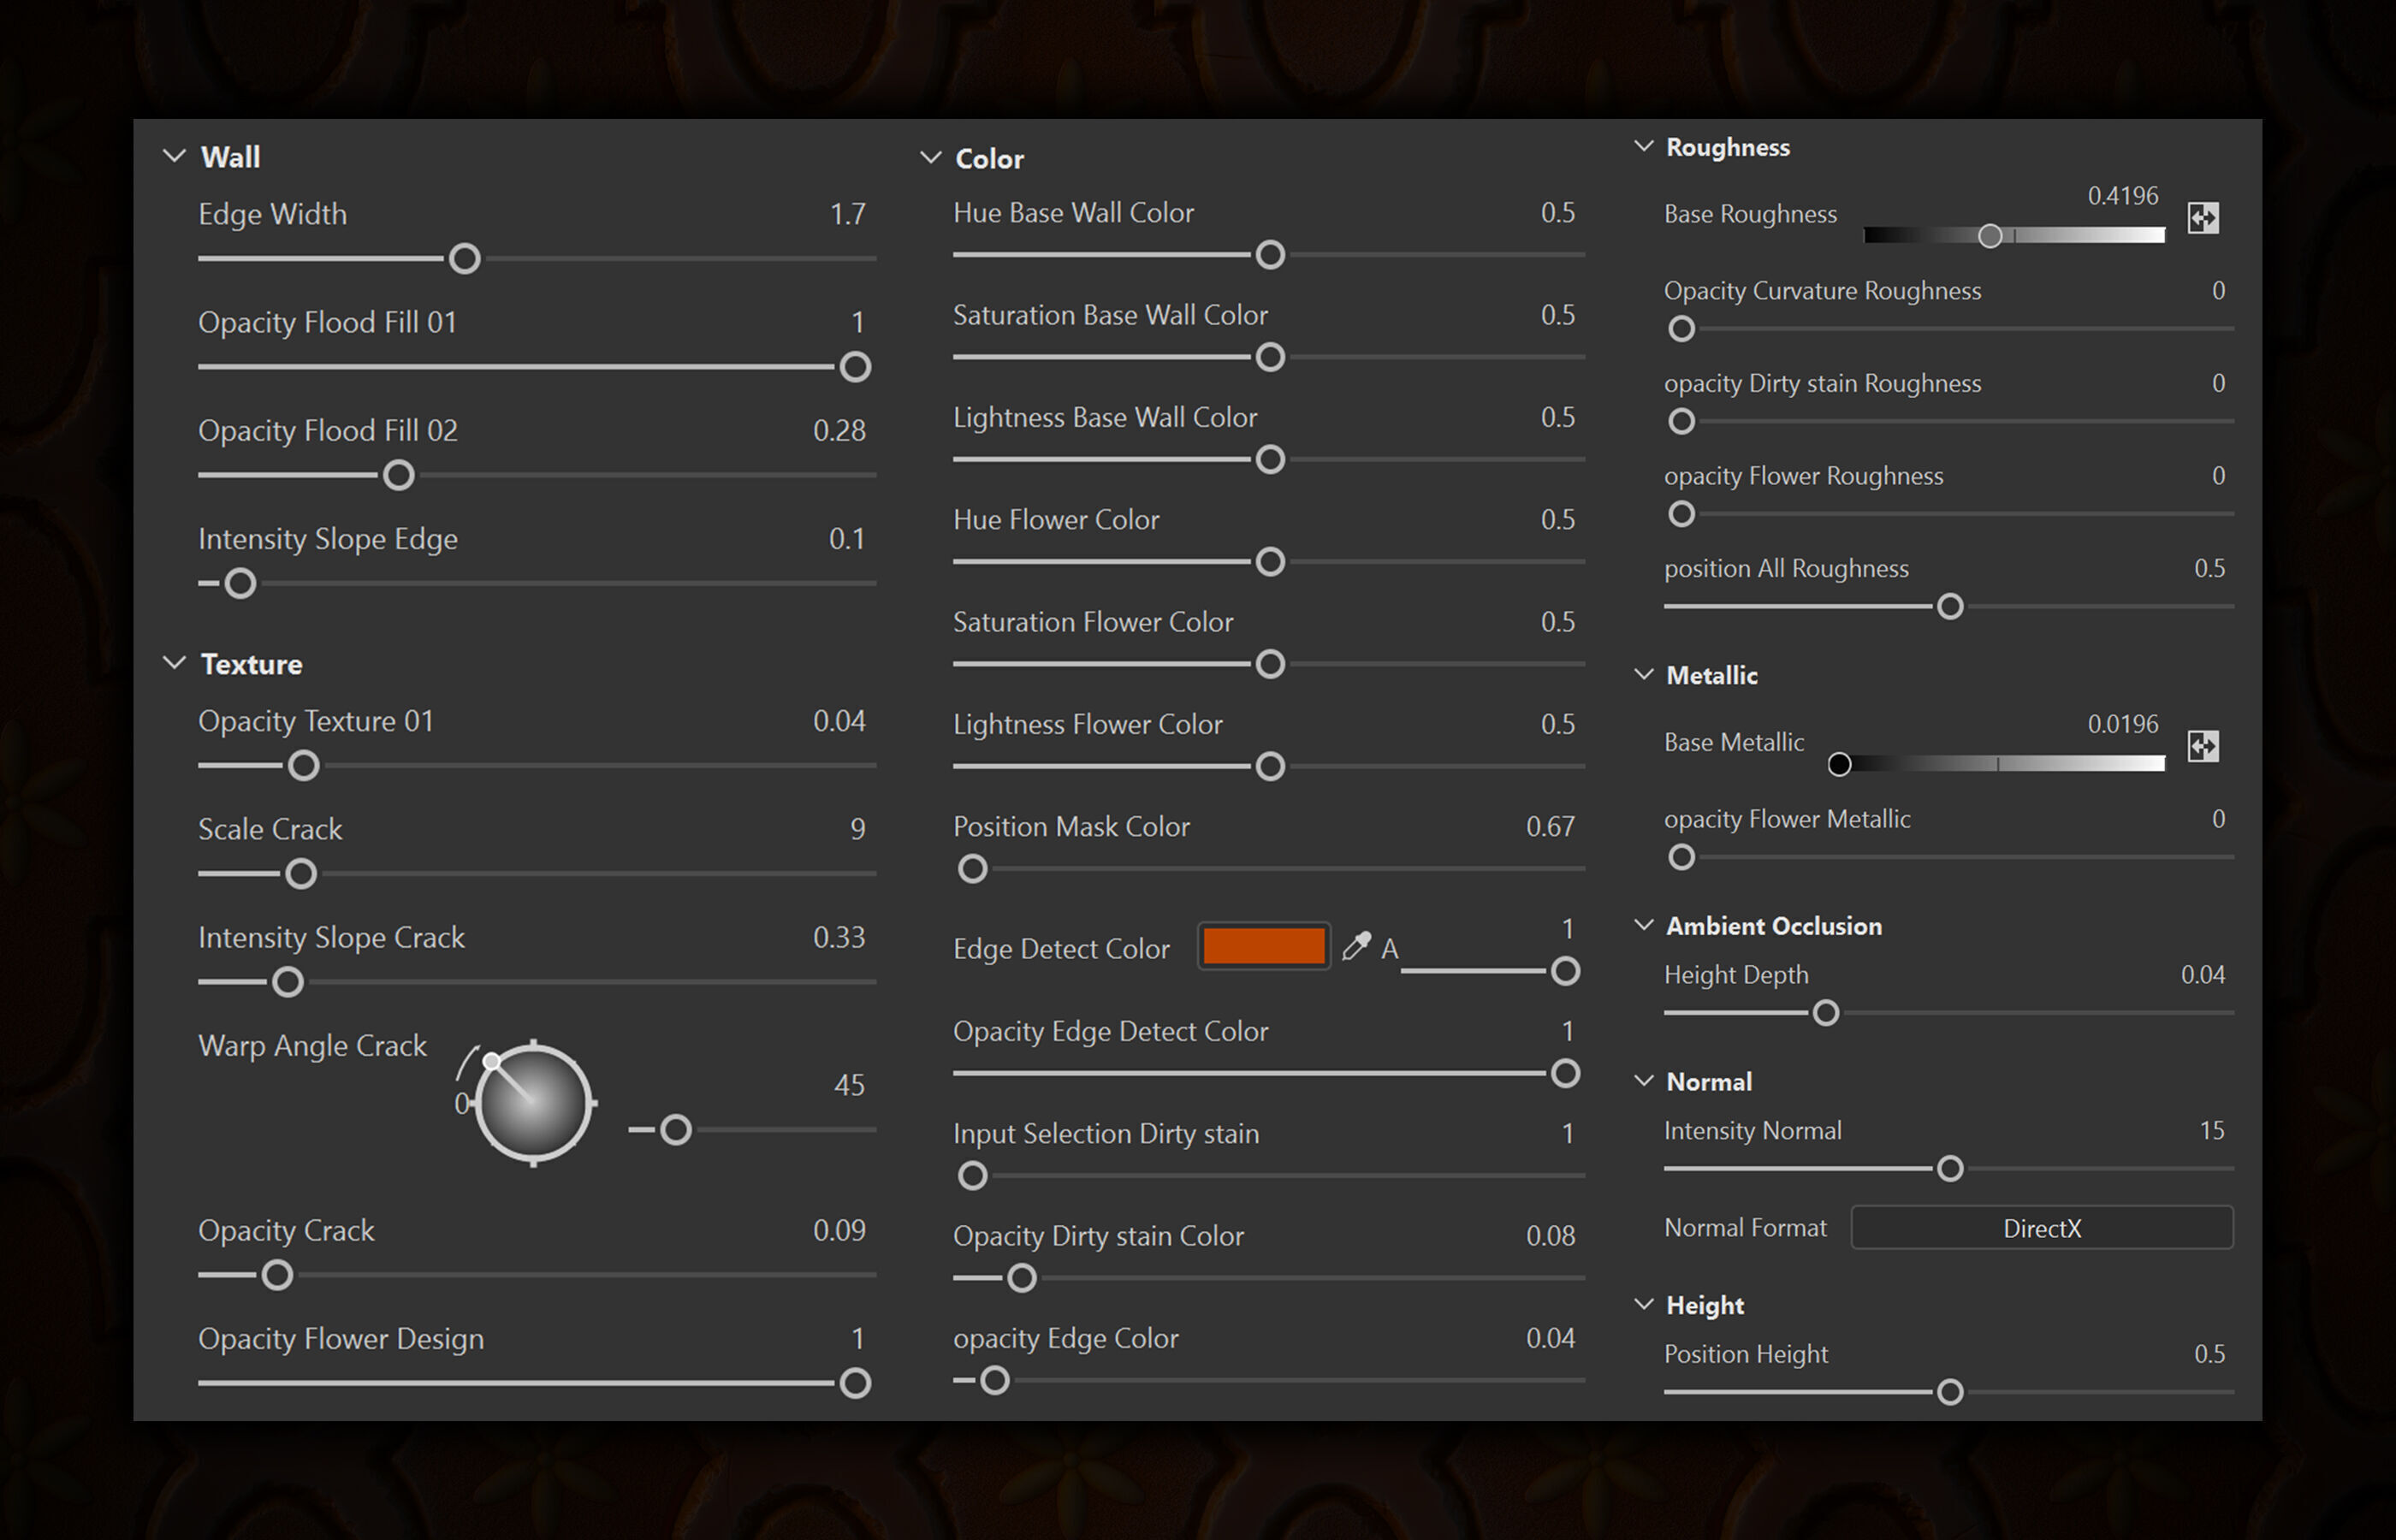This screenshot has width=2396, height=1540.
Task: Click the Edge Detect Color eyedropper icon
Action: 1356,946
